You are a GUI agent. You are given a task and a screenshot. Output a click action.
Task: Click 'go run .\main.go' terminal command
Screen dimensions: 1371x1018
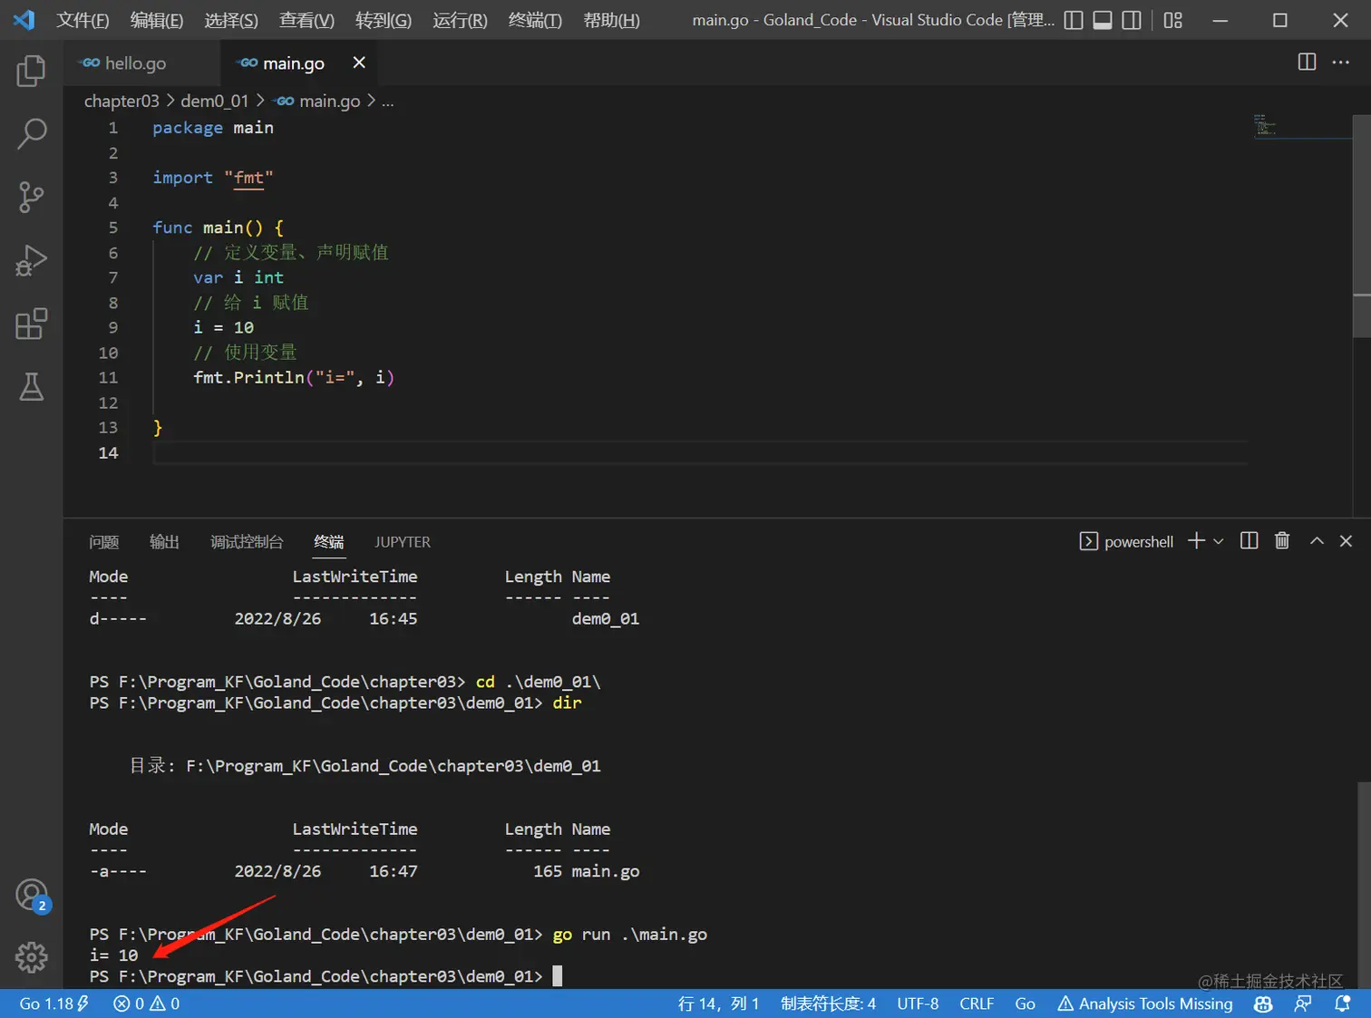point(629,935)
